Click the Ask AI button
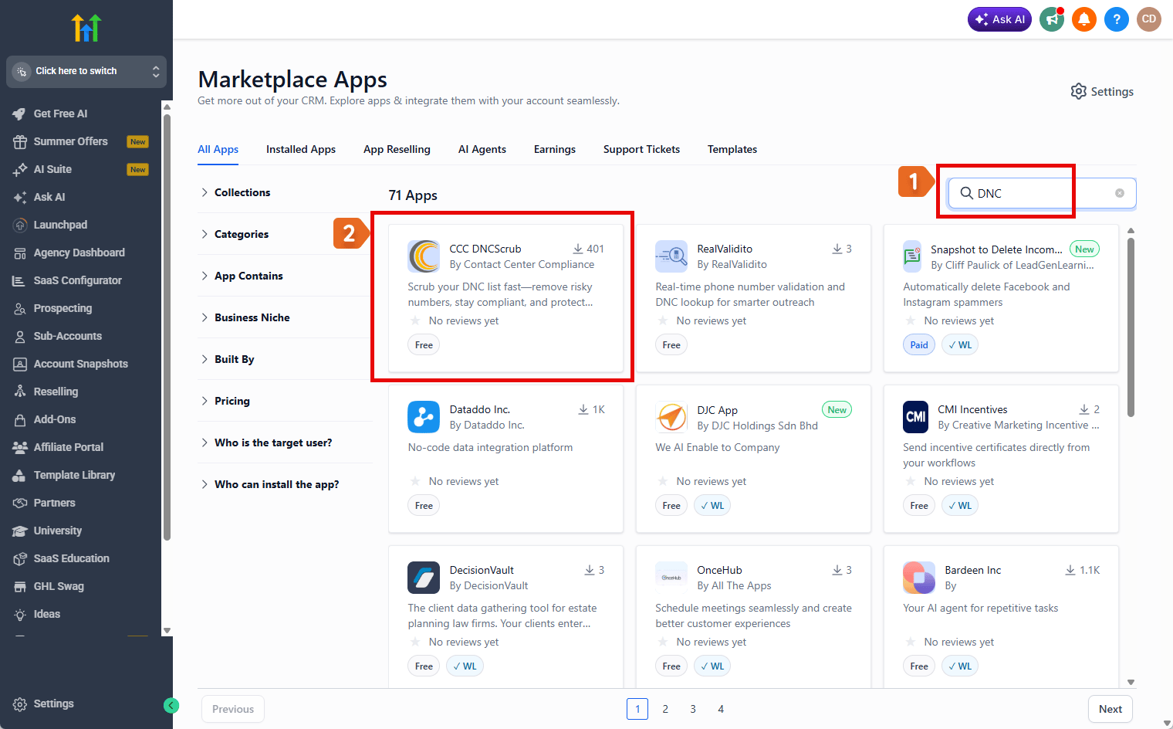 tap(999, 19)
